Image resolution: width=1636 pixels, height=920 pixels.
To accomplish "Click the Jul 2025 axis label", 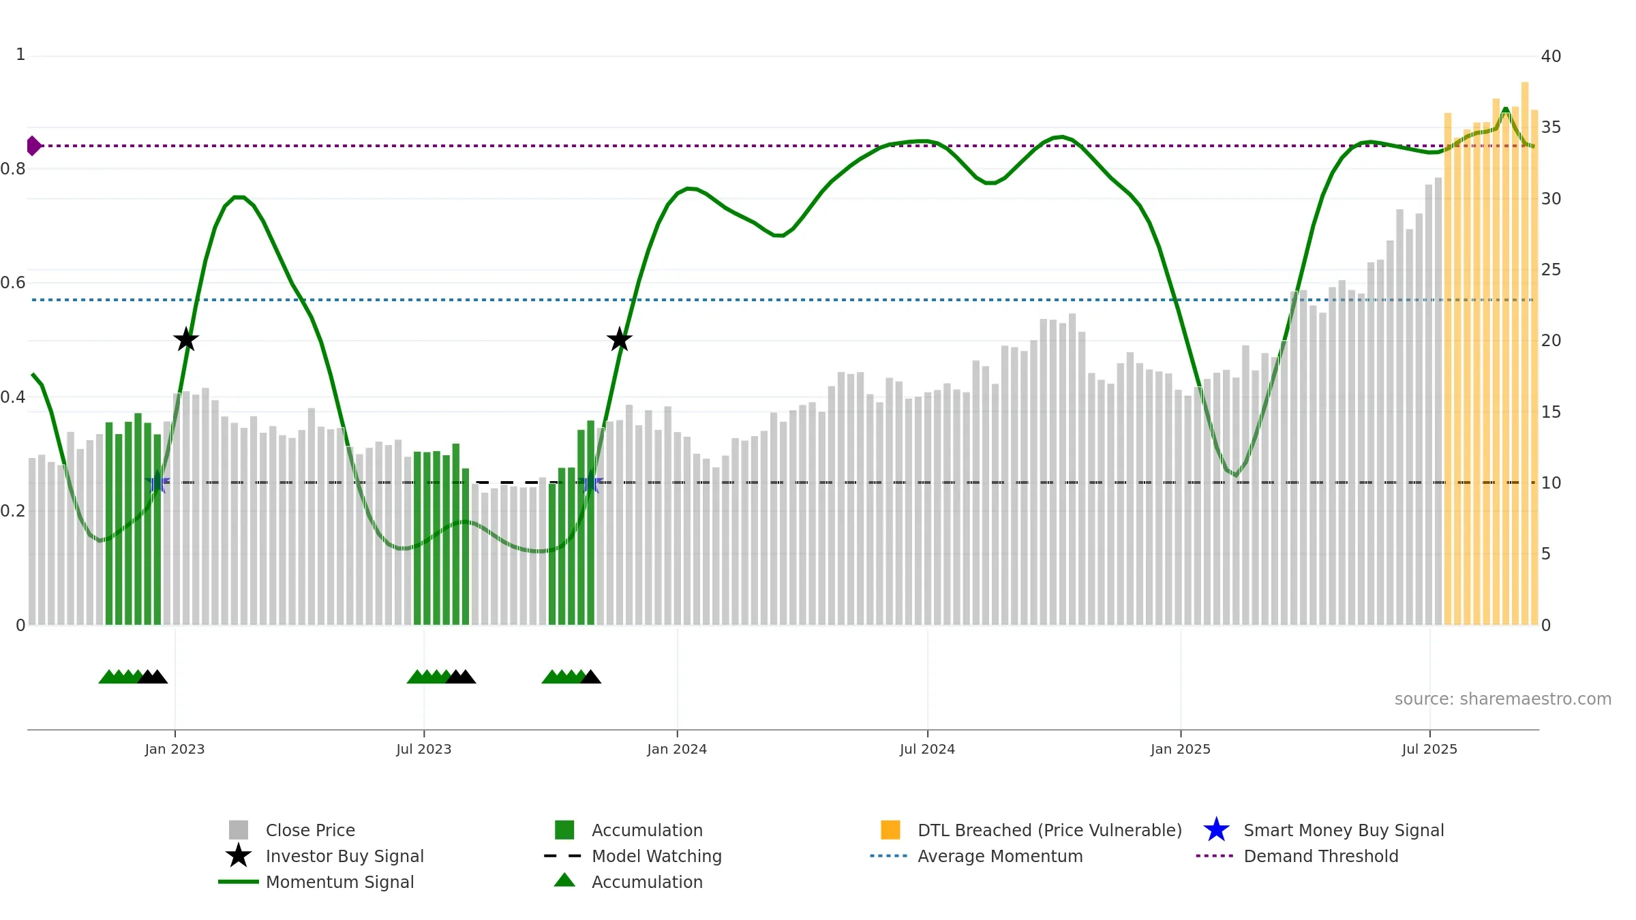I will click(x=1429, y=749).
